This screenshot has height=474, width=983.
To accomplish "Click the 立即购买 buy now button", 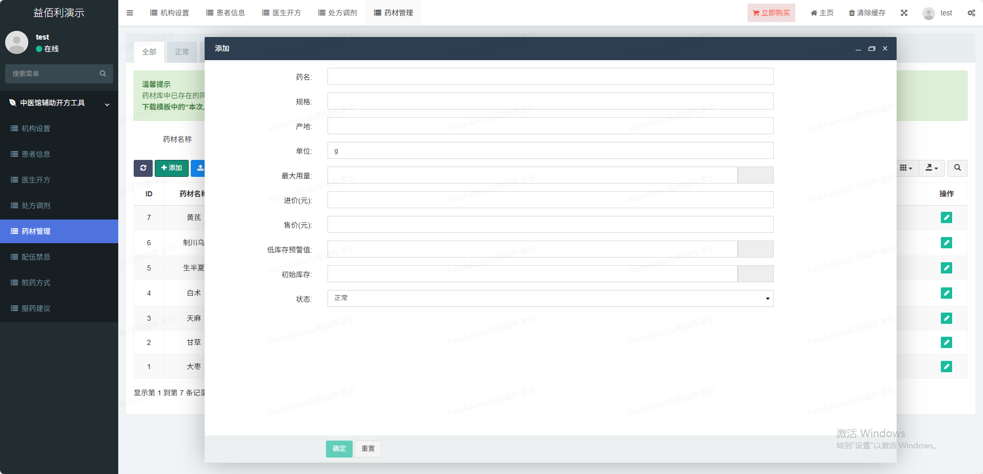I will 771,13.
